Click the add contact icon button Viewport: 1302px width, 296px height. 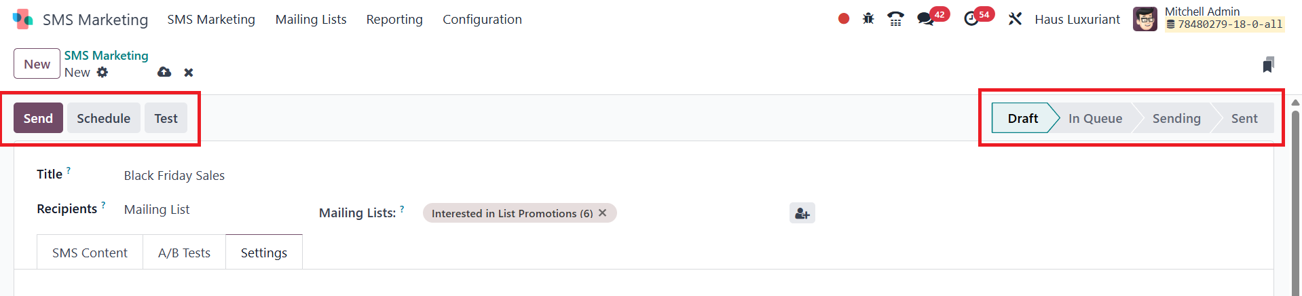pos(802,213)
